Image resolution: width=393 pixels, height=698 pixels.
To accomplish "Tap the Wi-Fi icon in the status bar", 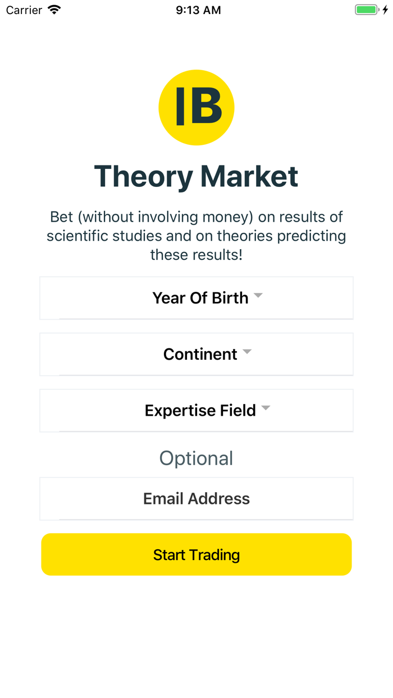I will coord(53,10).
